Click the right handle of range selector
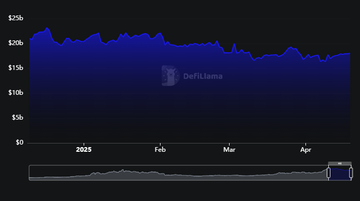 click(351, 173)
